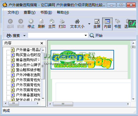Screen dimensions: 138x116
Task: Refresh the page with 刷新 icon
Action: tap(41, 24)
